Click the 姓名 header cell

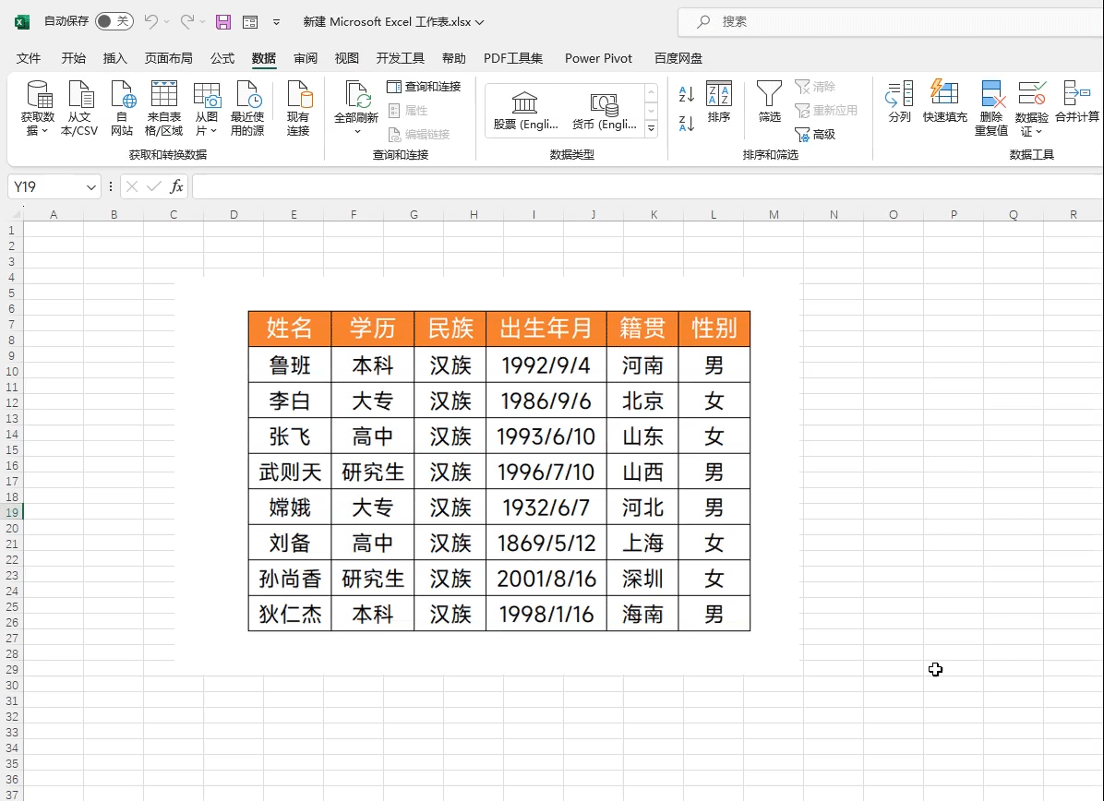[x=289, y=329]
